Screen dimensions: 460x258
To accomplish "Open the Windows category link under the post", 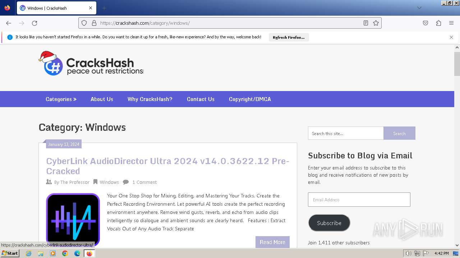I will coord(109,182).
